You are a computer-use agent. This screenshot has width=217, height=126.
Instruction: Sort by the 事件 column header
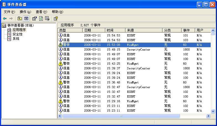pyautogui.click(x=188, y=30)
